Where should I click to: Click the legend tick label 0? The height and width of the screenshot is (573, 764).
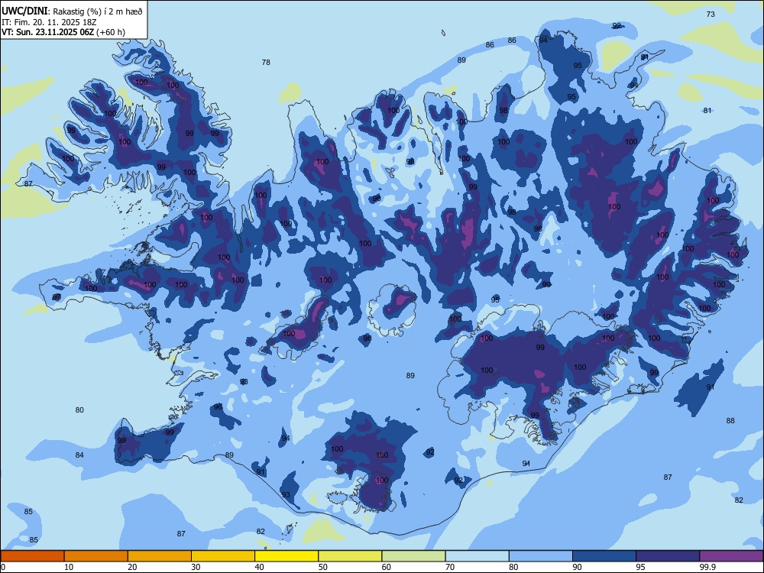pos(3,567)
